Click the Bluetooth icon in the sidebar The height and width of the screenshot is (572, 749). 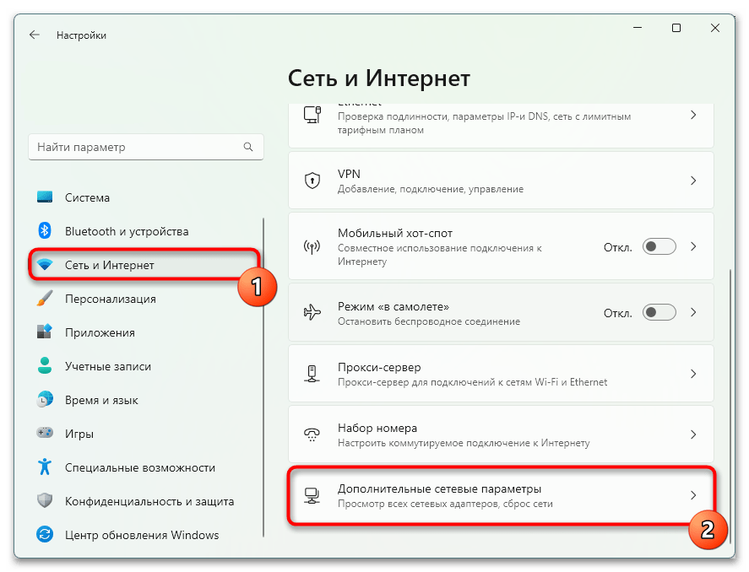(x=45, y=231)
